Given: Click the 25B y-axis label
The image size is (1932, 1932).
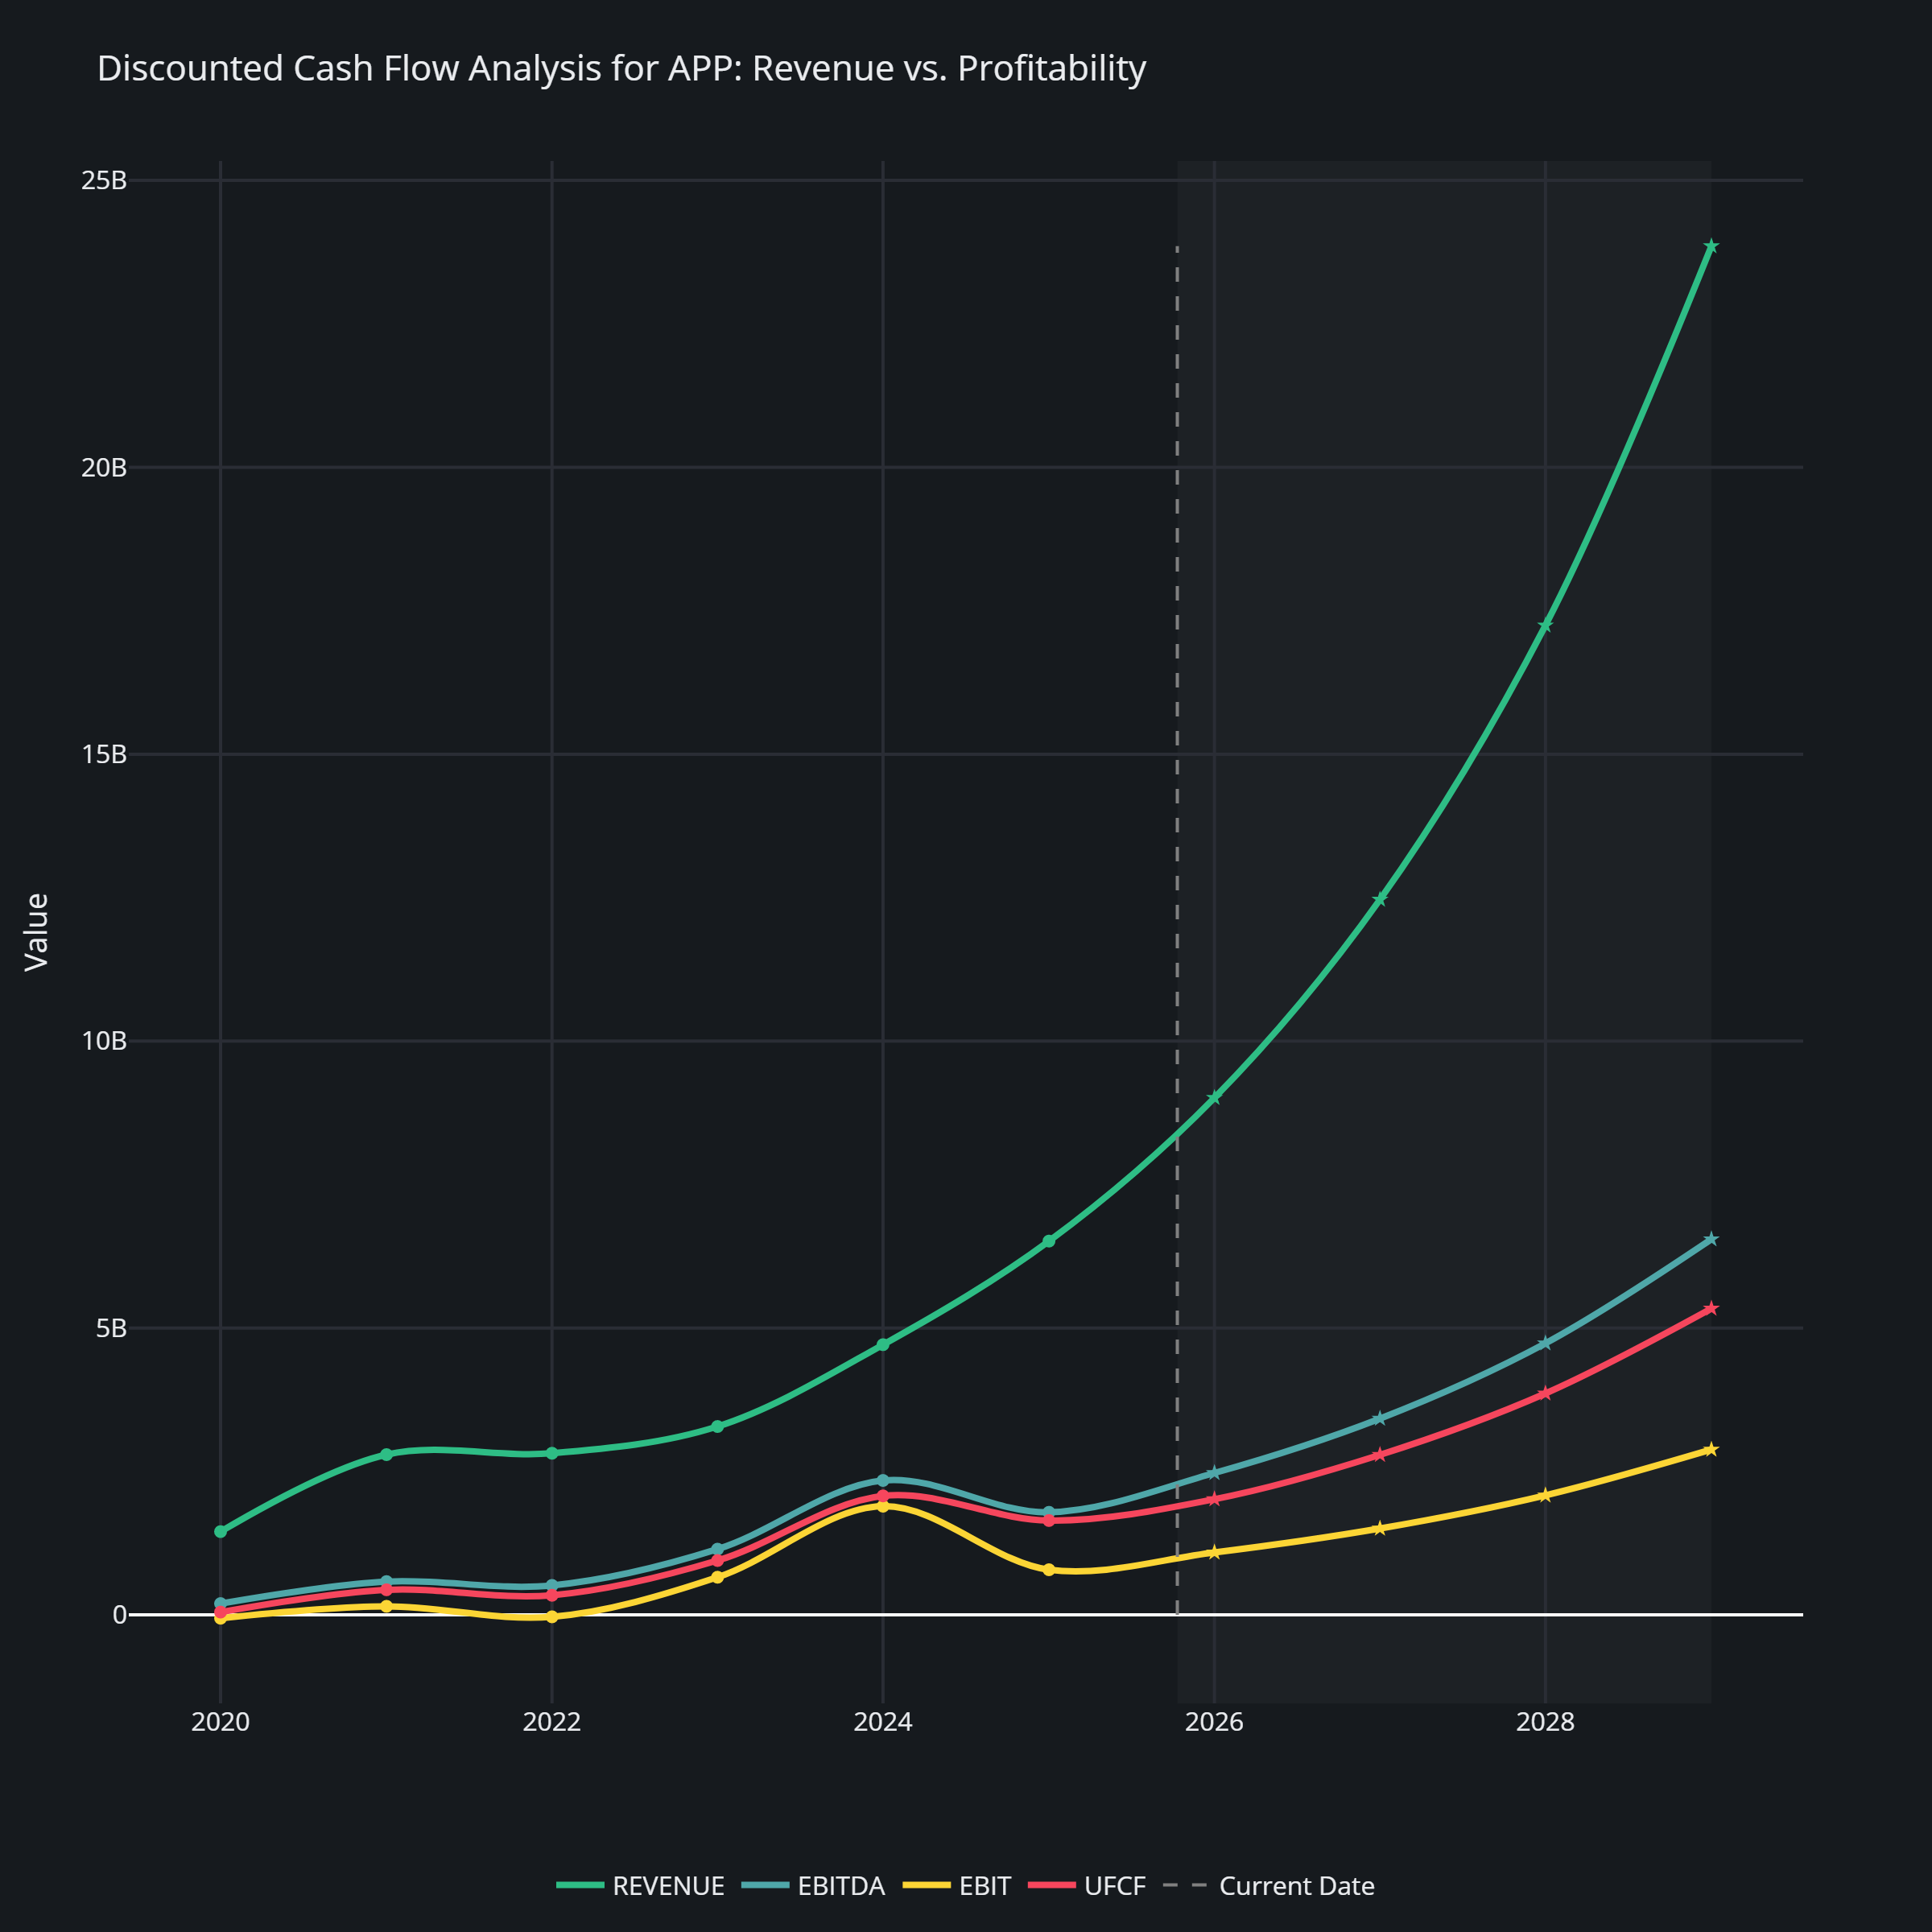Looking at the screenshot, I should coord(104,181).
